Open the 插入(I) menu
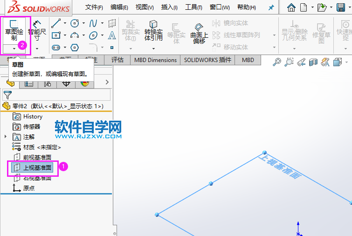Image resolution: width=352 pixels, height=236 pixels. pyautogui.click(x=169, y=7)
